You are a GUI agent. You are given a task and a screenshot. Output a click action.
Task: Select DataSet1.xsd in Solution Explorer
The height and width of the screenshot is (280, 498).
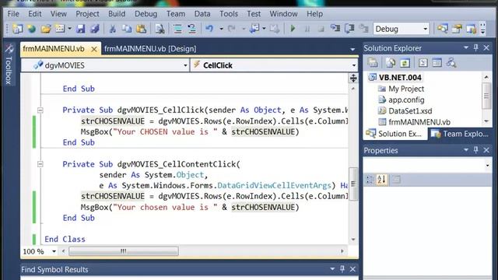coord(410,111)
